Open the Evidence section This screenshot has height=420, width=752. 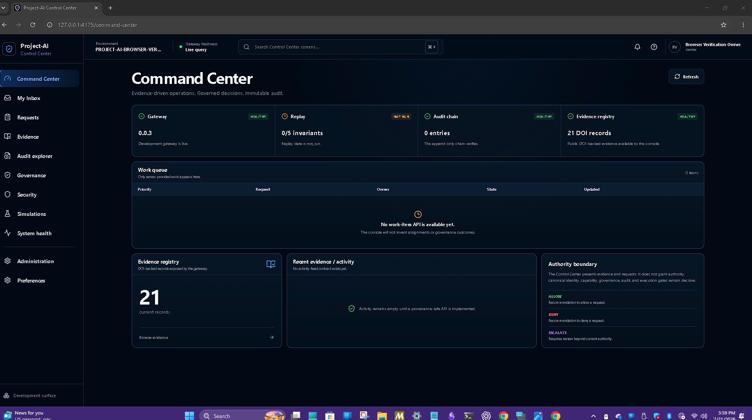pyautogui.click(x=39, y=137)
